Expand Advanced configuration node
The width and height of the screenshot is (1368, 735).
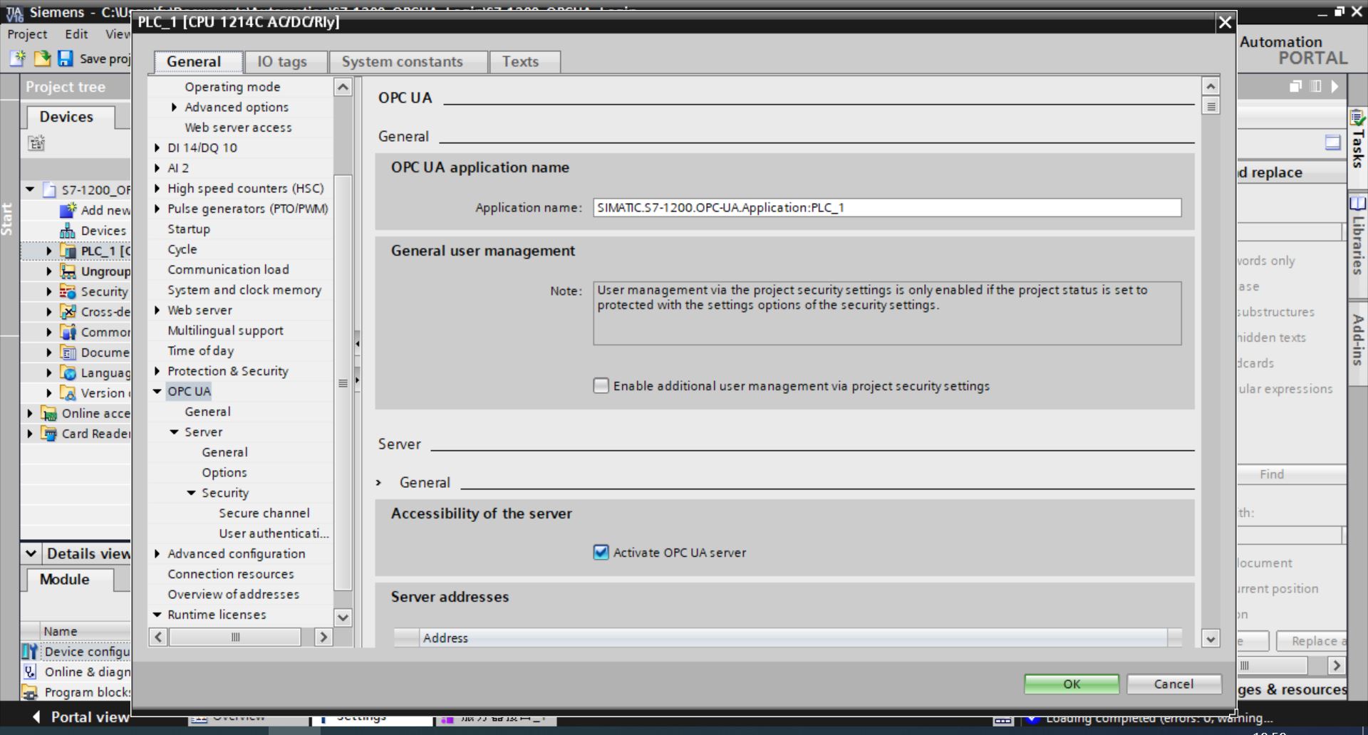[157, 554]
